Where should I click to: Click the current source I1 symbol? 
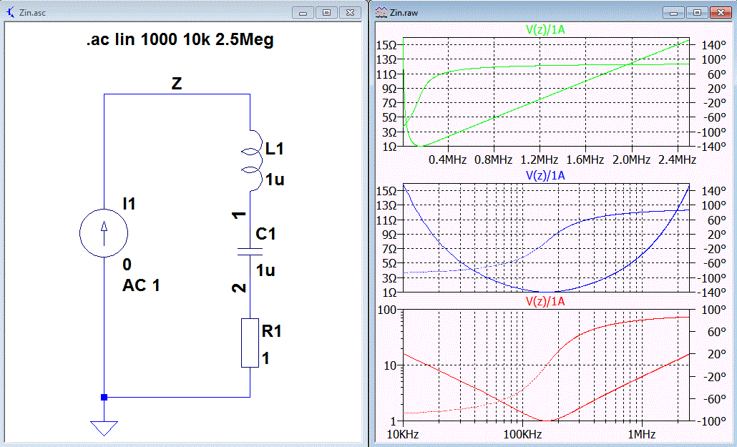(104, 232)
